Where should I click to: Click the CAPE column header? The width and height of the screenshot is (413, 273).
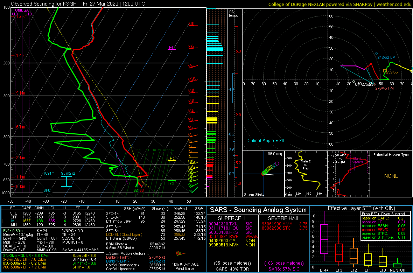pyautogui.click(x=26, y=208)
